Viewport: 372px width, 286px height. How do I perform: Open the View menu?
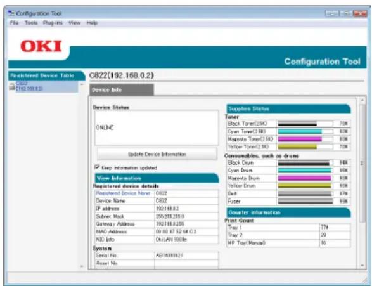[x=74, y=23]
